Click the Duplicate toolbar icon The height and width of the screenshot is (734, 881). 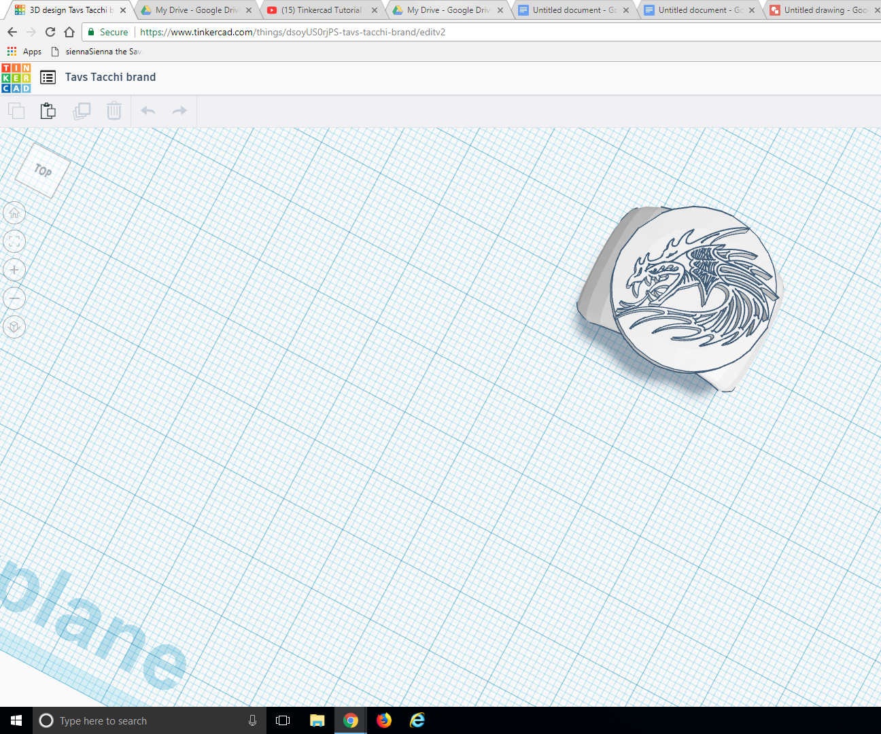tap(82, 111)
